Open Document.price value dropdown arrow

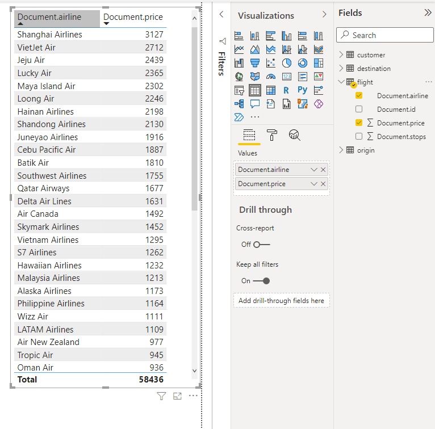[314, 184]
